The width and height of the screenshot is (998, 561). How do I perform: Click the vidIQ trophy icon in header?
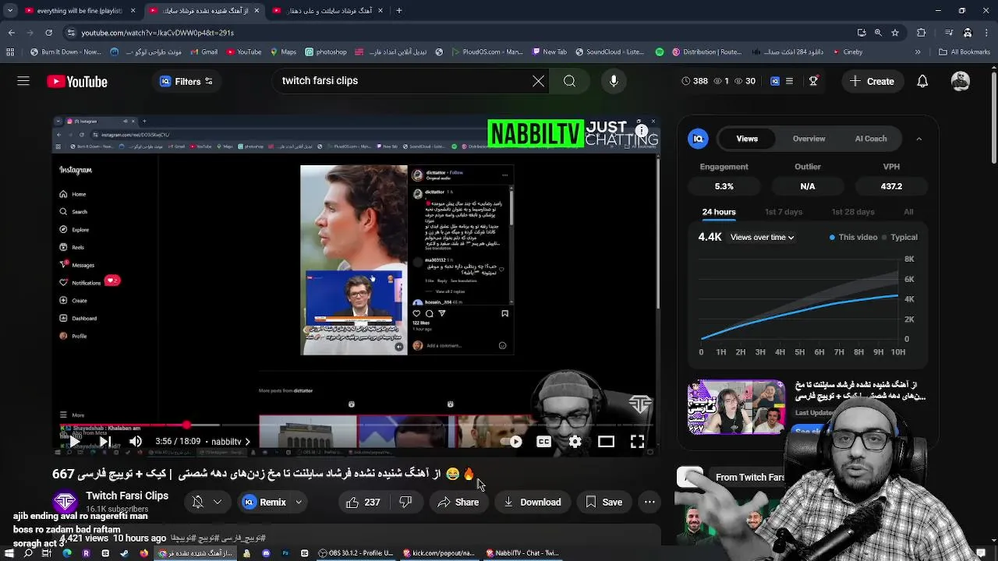[813, 81]
